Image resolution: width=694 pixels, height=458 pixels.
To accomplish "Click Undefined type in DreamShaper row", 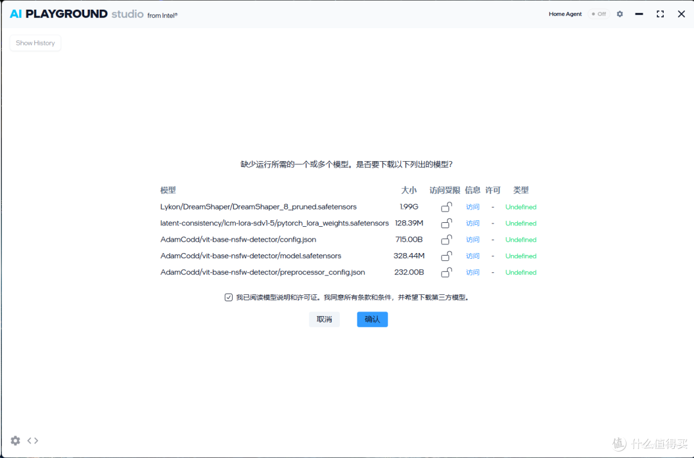I will tap(521, 207).
